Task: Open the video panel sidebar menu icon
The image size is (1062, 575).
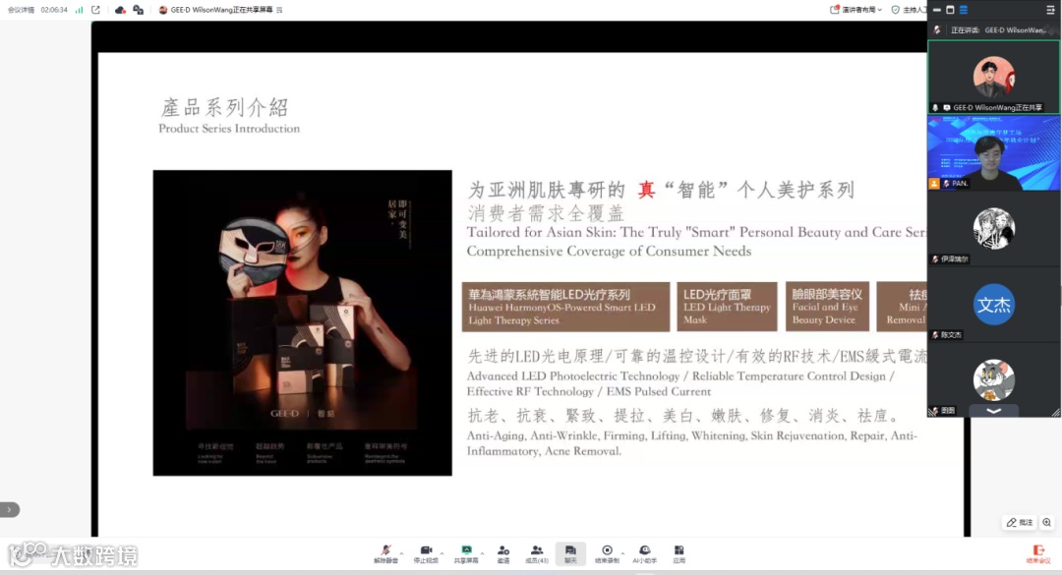Action: pos(1050,10)
